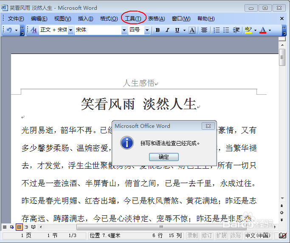The width and height of the screenshot is (290, 243).
Task: Switch to Print Layout view icon
Action: (19, 227)
